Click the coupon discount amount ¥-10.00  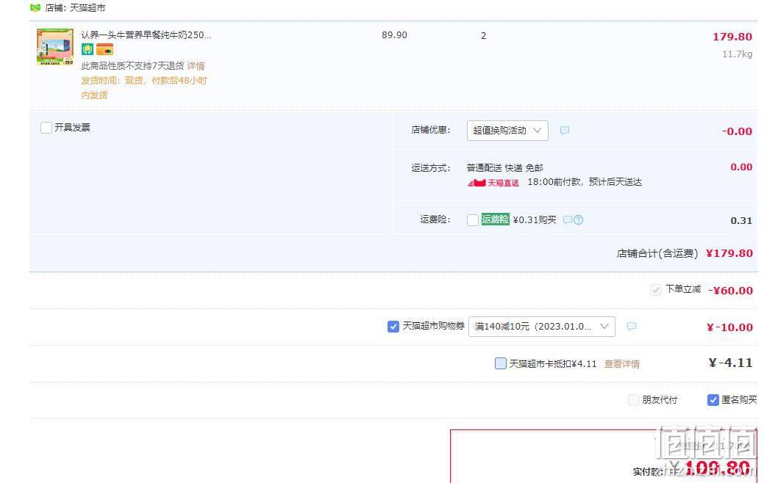coord(730,327)
